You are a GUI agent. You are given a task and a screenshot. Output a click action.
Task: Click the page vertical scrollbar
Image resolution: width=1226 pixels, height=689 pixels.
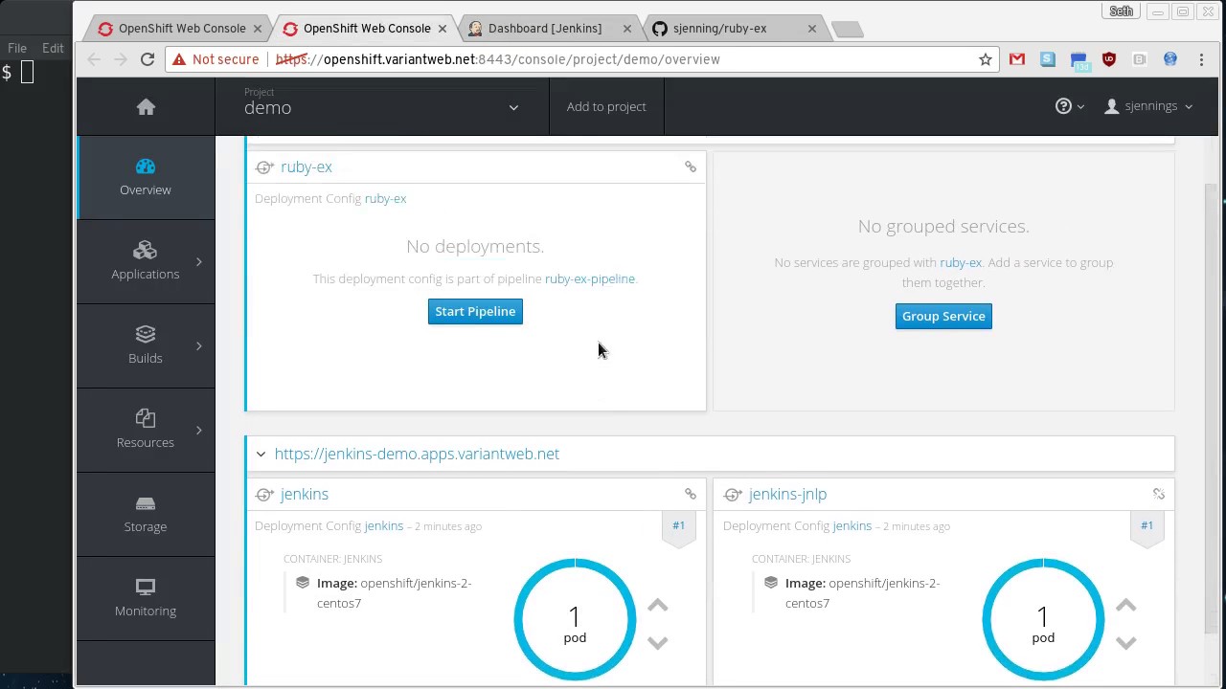[1212, 407]
